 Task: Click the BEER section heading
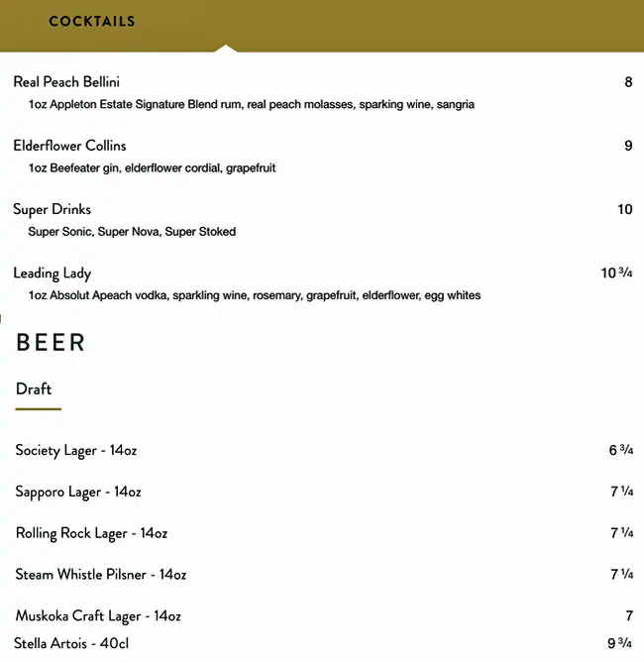[x=51, y=343]
